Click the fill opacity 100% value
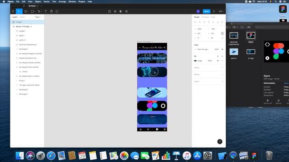Screen dimensions: 289x162 tap(210, 61)
